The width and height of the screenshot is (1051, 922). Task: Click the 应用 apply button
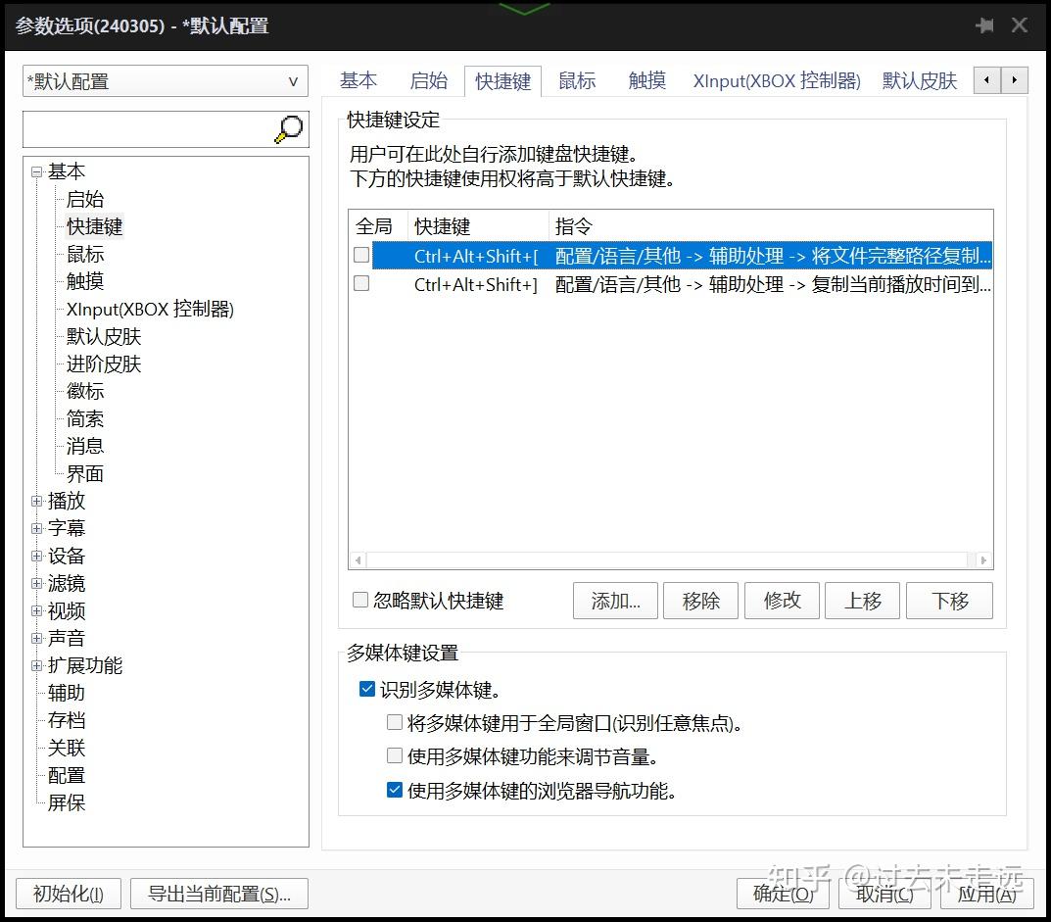[986, 893]
